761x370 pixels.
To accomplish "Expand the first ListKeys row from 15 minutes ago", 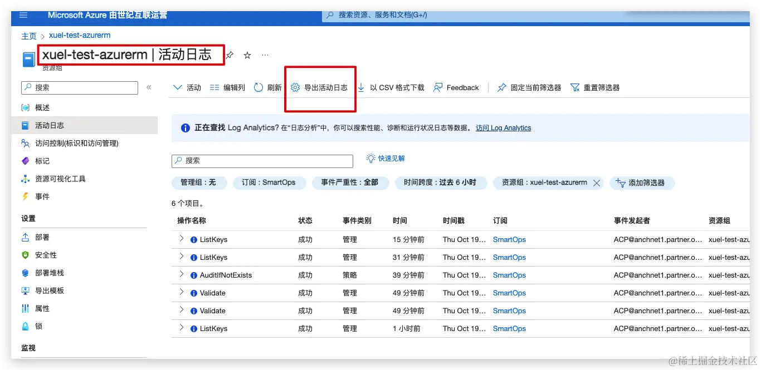I will click(x=181, y=239).
